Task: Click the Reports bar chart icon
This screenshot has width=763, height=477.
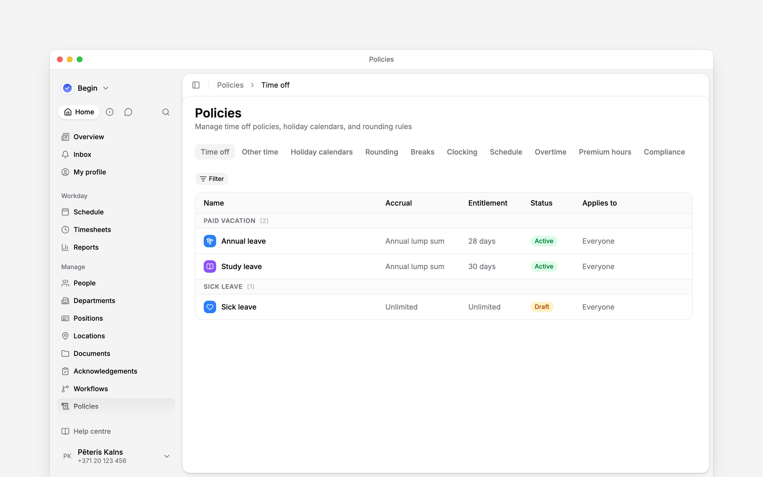Action: [65, 247]
